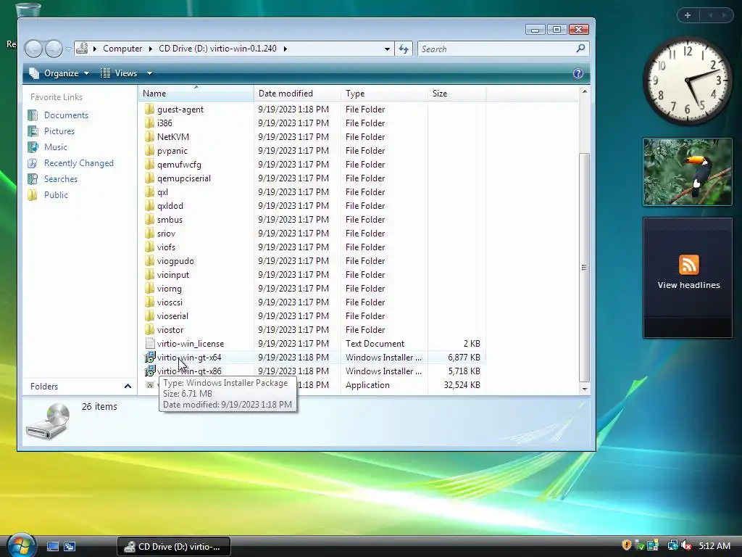Open the Organize menu
742x557 pixels.
(59, 73)
